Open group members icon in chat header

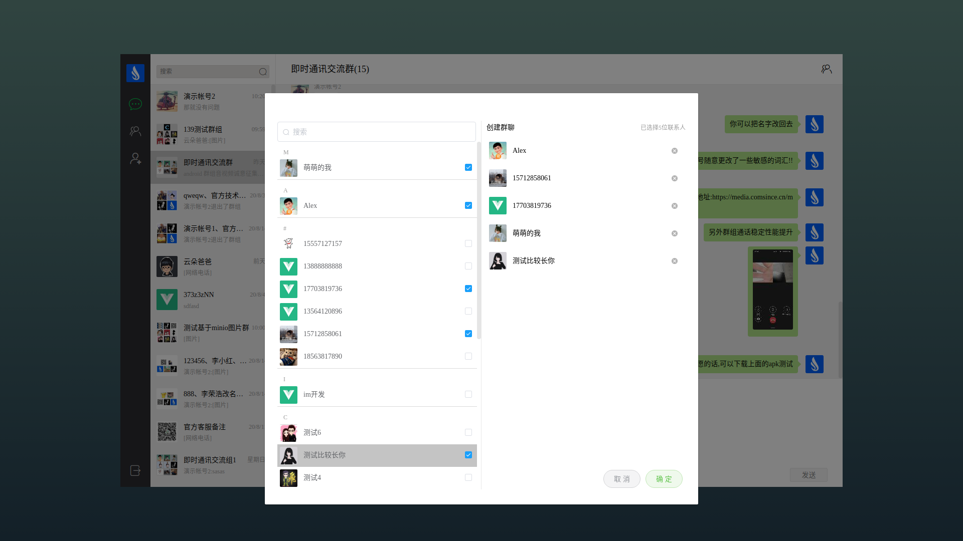pos(826,69)
